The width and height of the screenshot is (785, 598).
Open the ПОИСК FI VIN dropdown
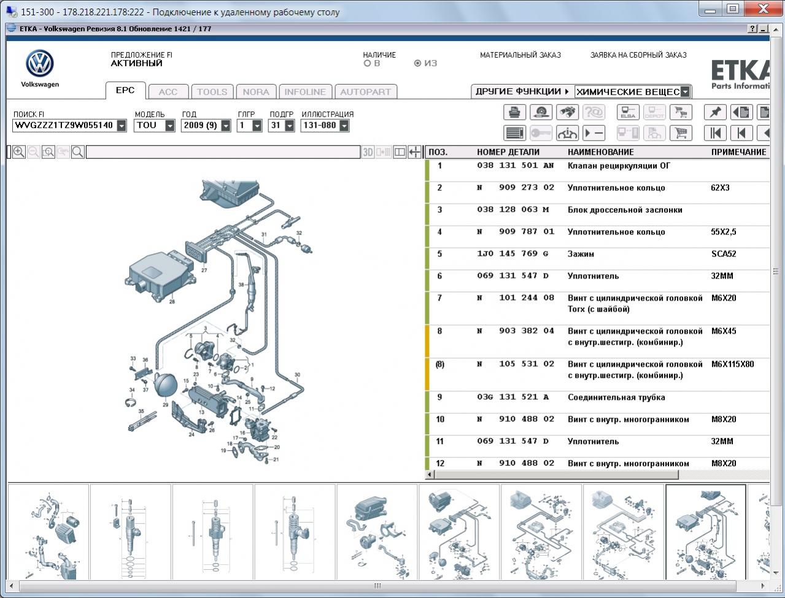pos(122,126)
